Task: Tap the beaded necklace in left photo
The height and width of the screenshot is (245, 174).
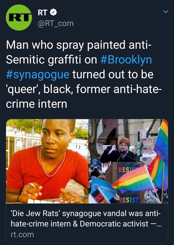Action: pyautogui.click(x=52, y=163)
